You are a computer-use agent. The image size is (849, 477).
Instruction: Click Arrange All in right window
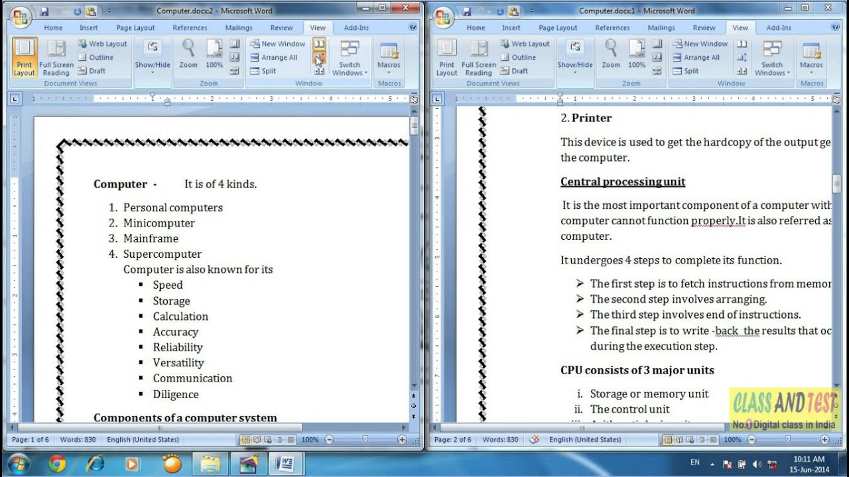pos(696,57)
